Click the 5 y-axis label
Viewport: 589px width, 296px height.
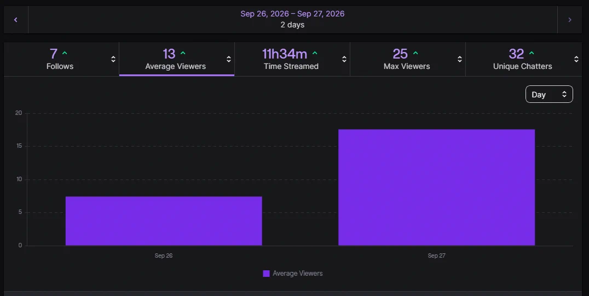point(20,212)
